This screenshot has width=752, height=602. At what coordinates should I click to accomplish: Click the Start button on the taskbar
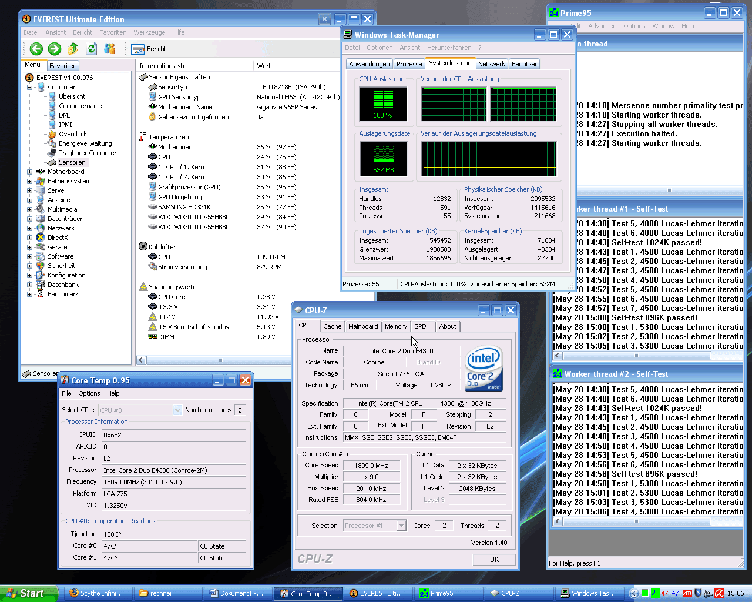[29, 593]
